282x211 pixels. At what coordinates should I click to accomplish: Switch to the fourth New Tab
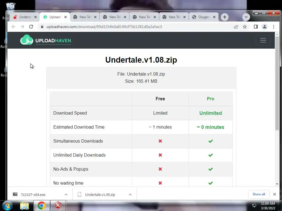[x=174, y=17]
